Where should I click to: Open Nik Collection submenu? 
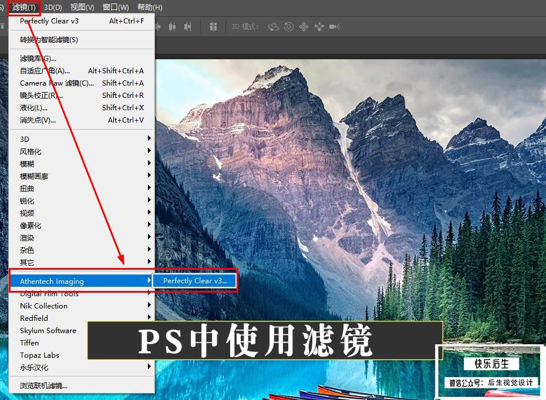pos(82,306)
